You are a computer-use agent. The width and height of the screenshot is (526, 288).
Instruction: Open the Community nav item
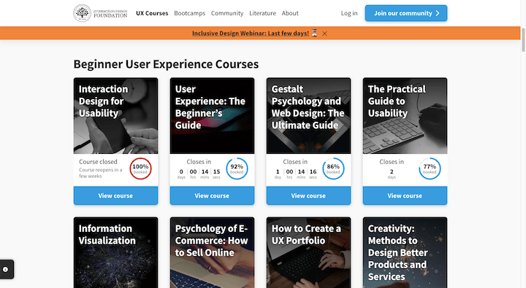tap(227, 13)
